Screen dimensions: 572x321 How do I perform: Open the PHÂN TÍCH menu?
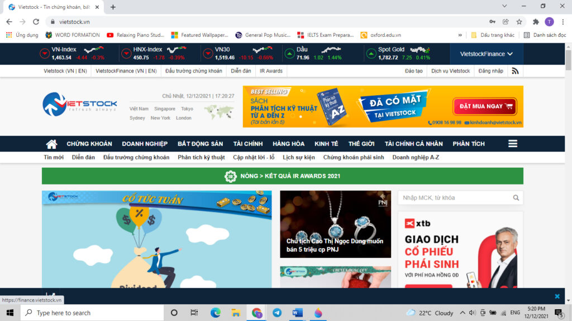[469, 144]
